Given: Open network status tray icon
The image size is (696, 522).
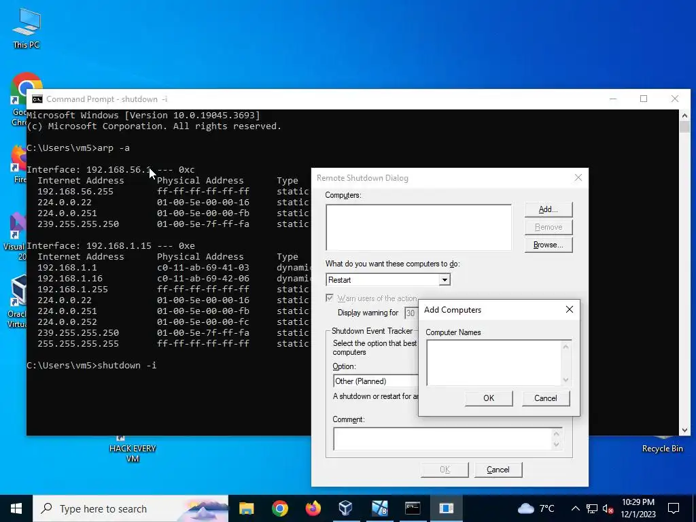Looking at the screenshot, I should 592,508.
